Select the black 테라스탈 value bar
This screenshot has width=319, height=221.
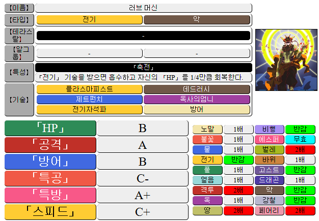(x=143, y=36)
